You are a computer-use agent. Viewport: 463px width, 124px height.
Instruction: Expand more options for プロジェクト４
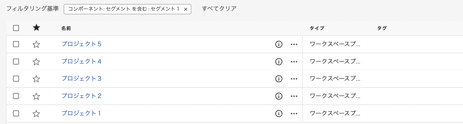pos(294,62)
